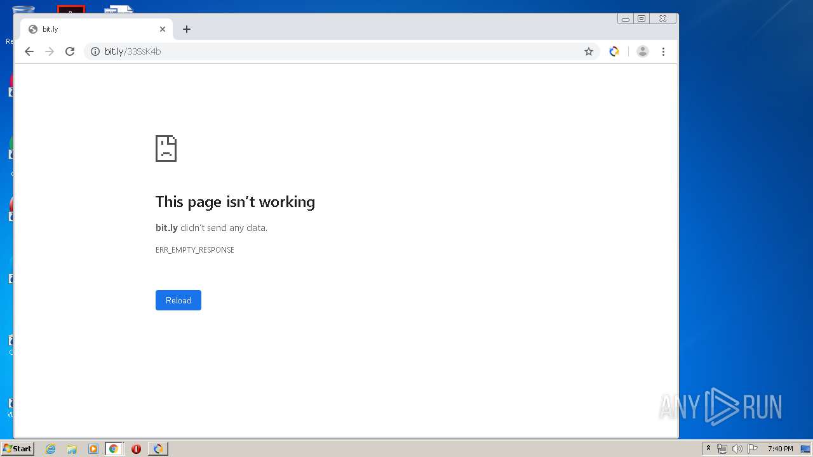
Task: Select the ERR_EMPTY_RESPONSE error text
Action: point(195,250)
